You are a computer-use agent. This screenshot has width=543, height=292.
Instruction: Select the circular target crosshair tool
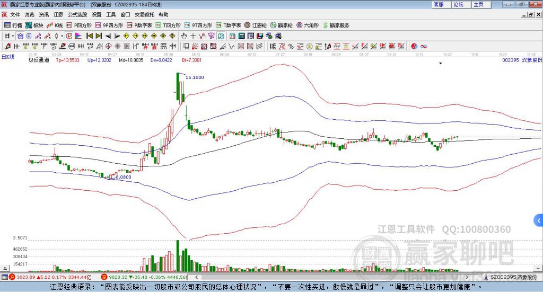(108, 46)
